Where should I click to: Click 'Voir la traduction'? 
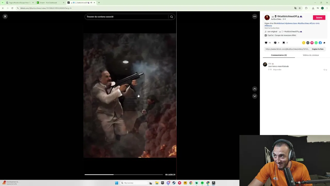click(x=272, y=28)
